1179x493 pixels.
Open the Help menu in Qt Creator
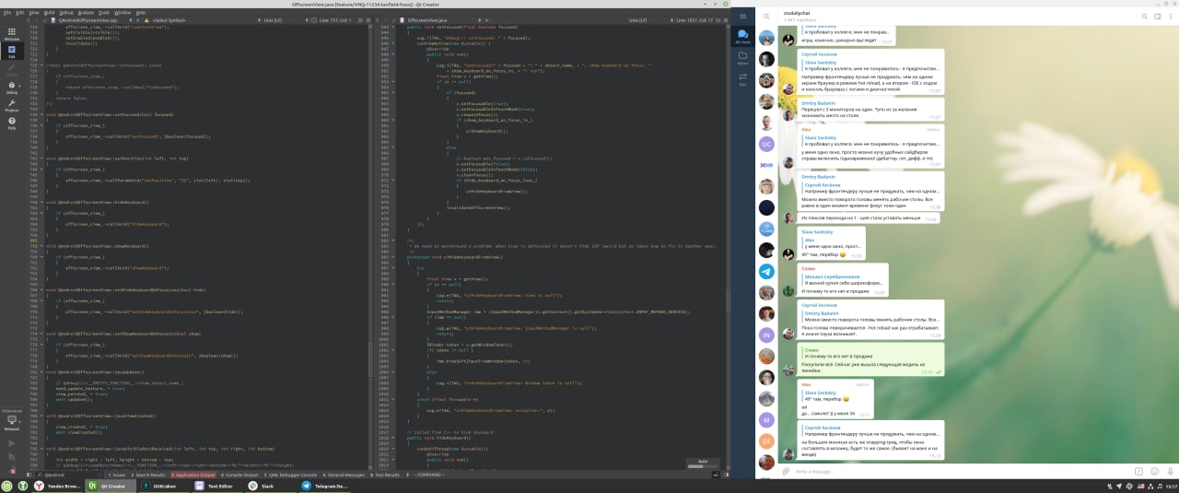coord(141,13)
